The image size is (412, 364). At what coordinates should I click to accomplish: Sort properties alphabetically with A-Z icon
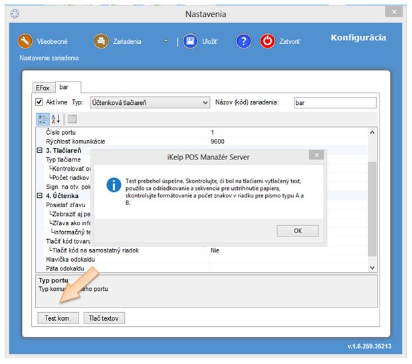tap(56, 119)
